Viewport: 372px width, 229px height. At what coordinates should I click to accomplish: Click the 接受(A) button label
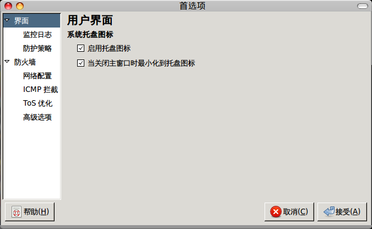click(x=348, y=212)
